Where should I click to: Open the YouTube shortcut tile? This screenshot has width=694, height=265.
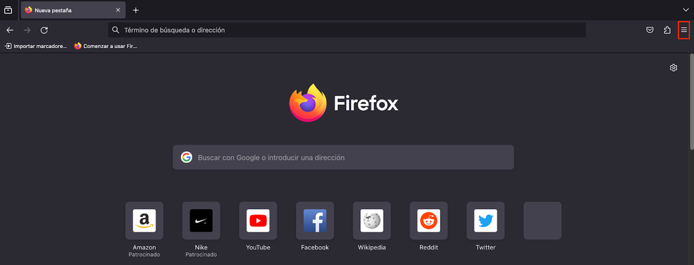click(x=258, y=221)
